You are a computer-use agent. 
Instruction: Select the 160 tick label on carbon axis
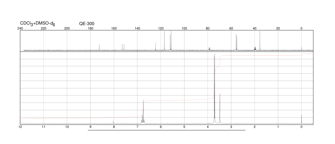(x=114, y=28)
